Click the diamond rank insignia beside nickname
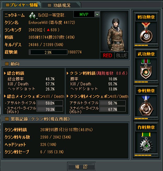Screen dimensions: 163x171 click(33, 15)
